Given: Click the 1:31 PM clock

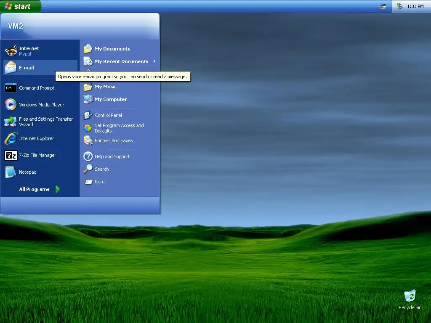Looking at the screenshot, I should pos(415,6).
